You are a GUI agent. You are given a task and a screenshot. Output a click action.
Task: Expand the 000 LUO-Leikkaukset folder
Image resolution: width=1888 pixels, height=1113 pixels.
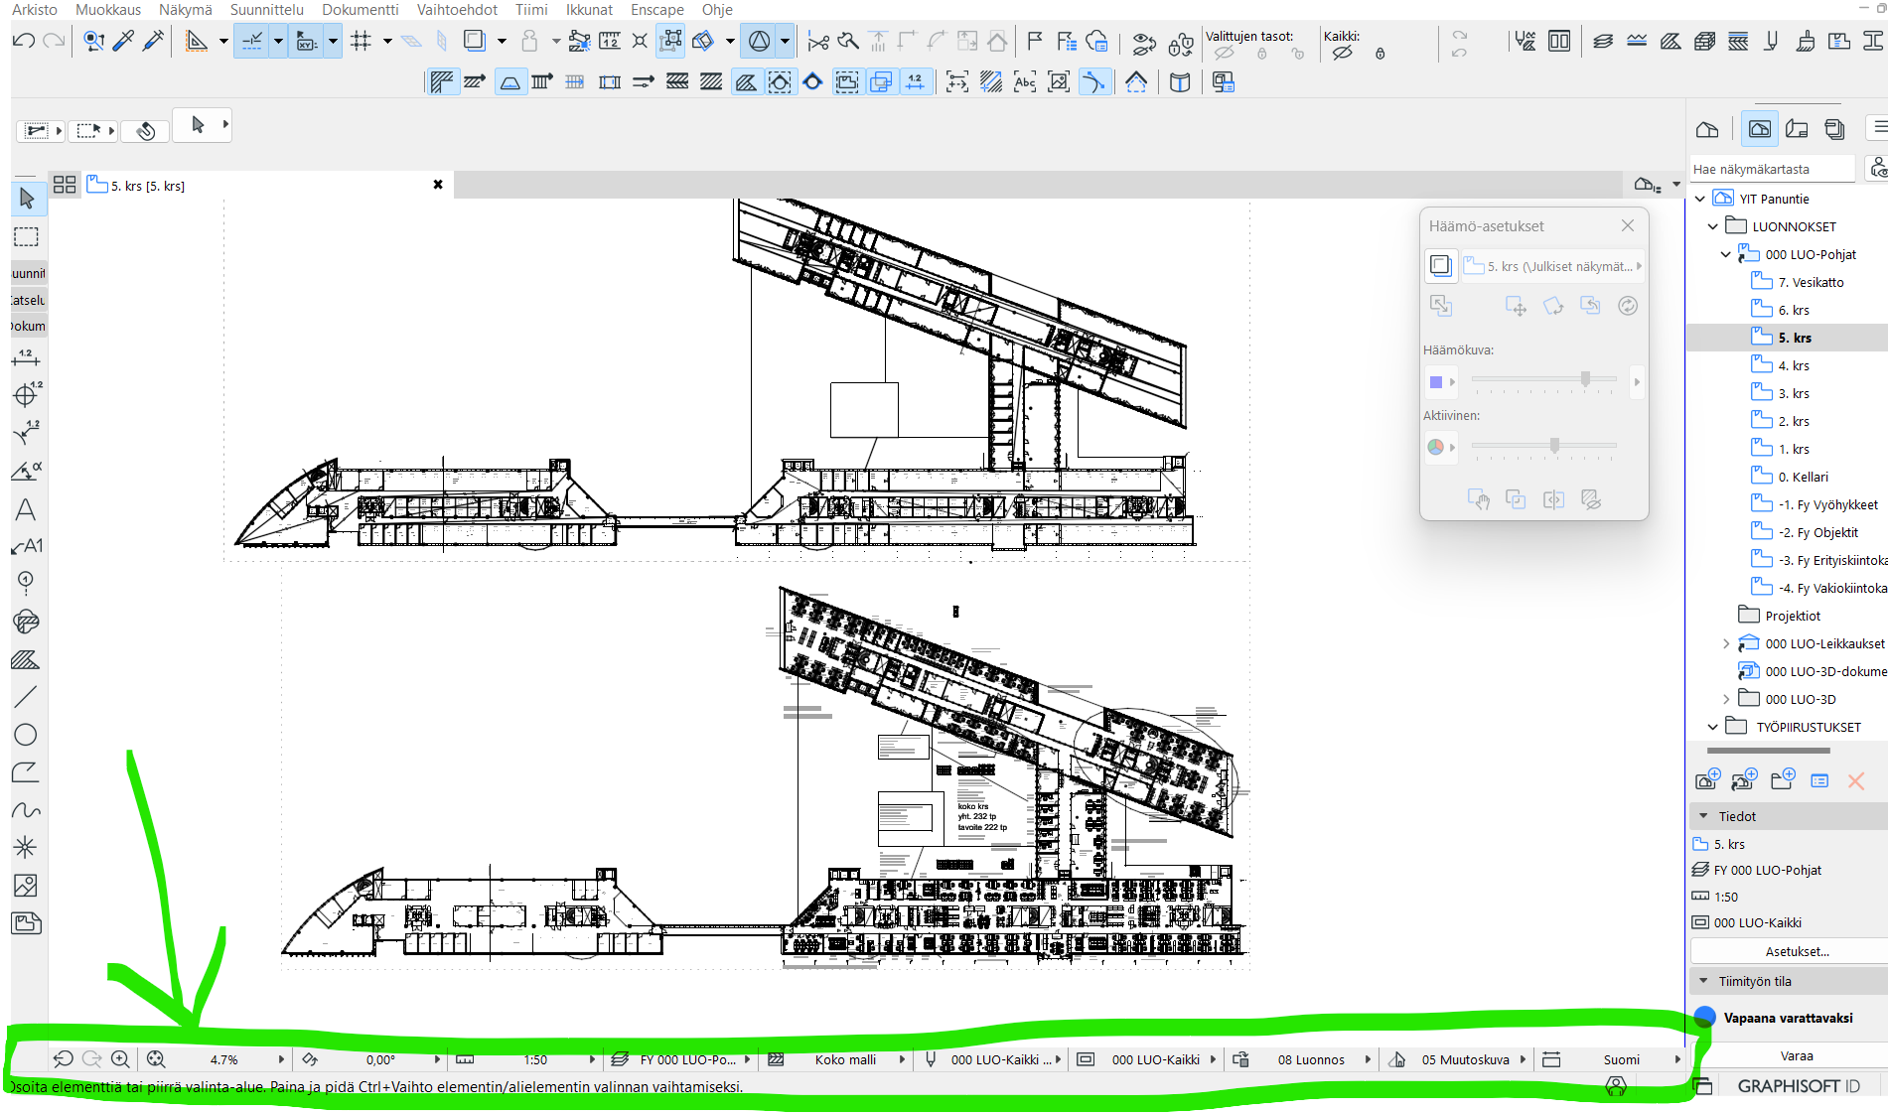1726,643
